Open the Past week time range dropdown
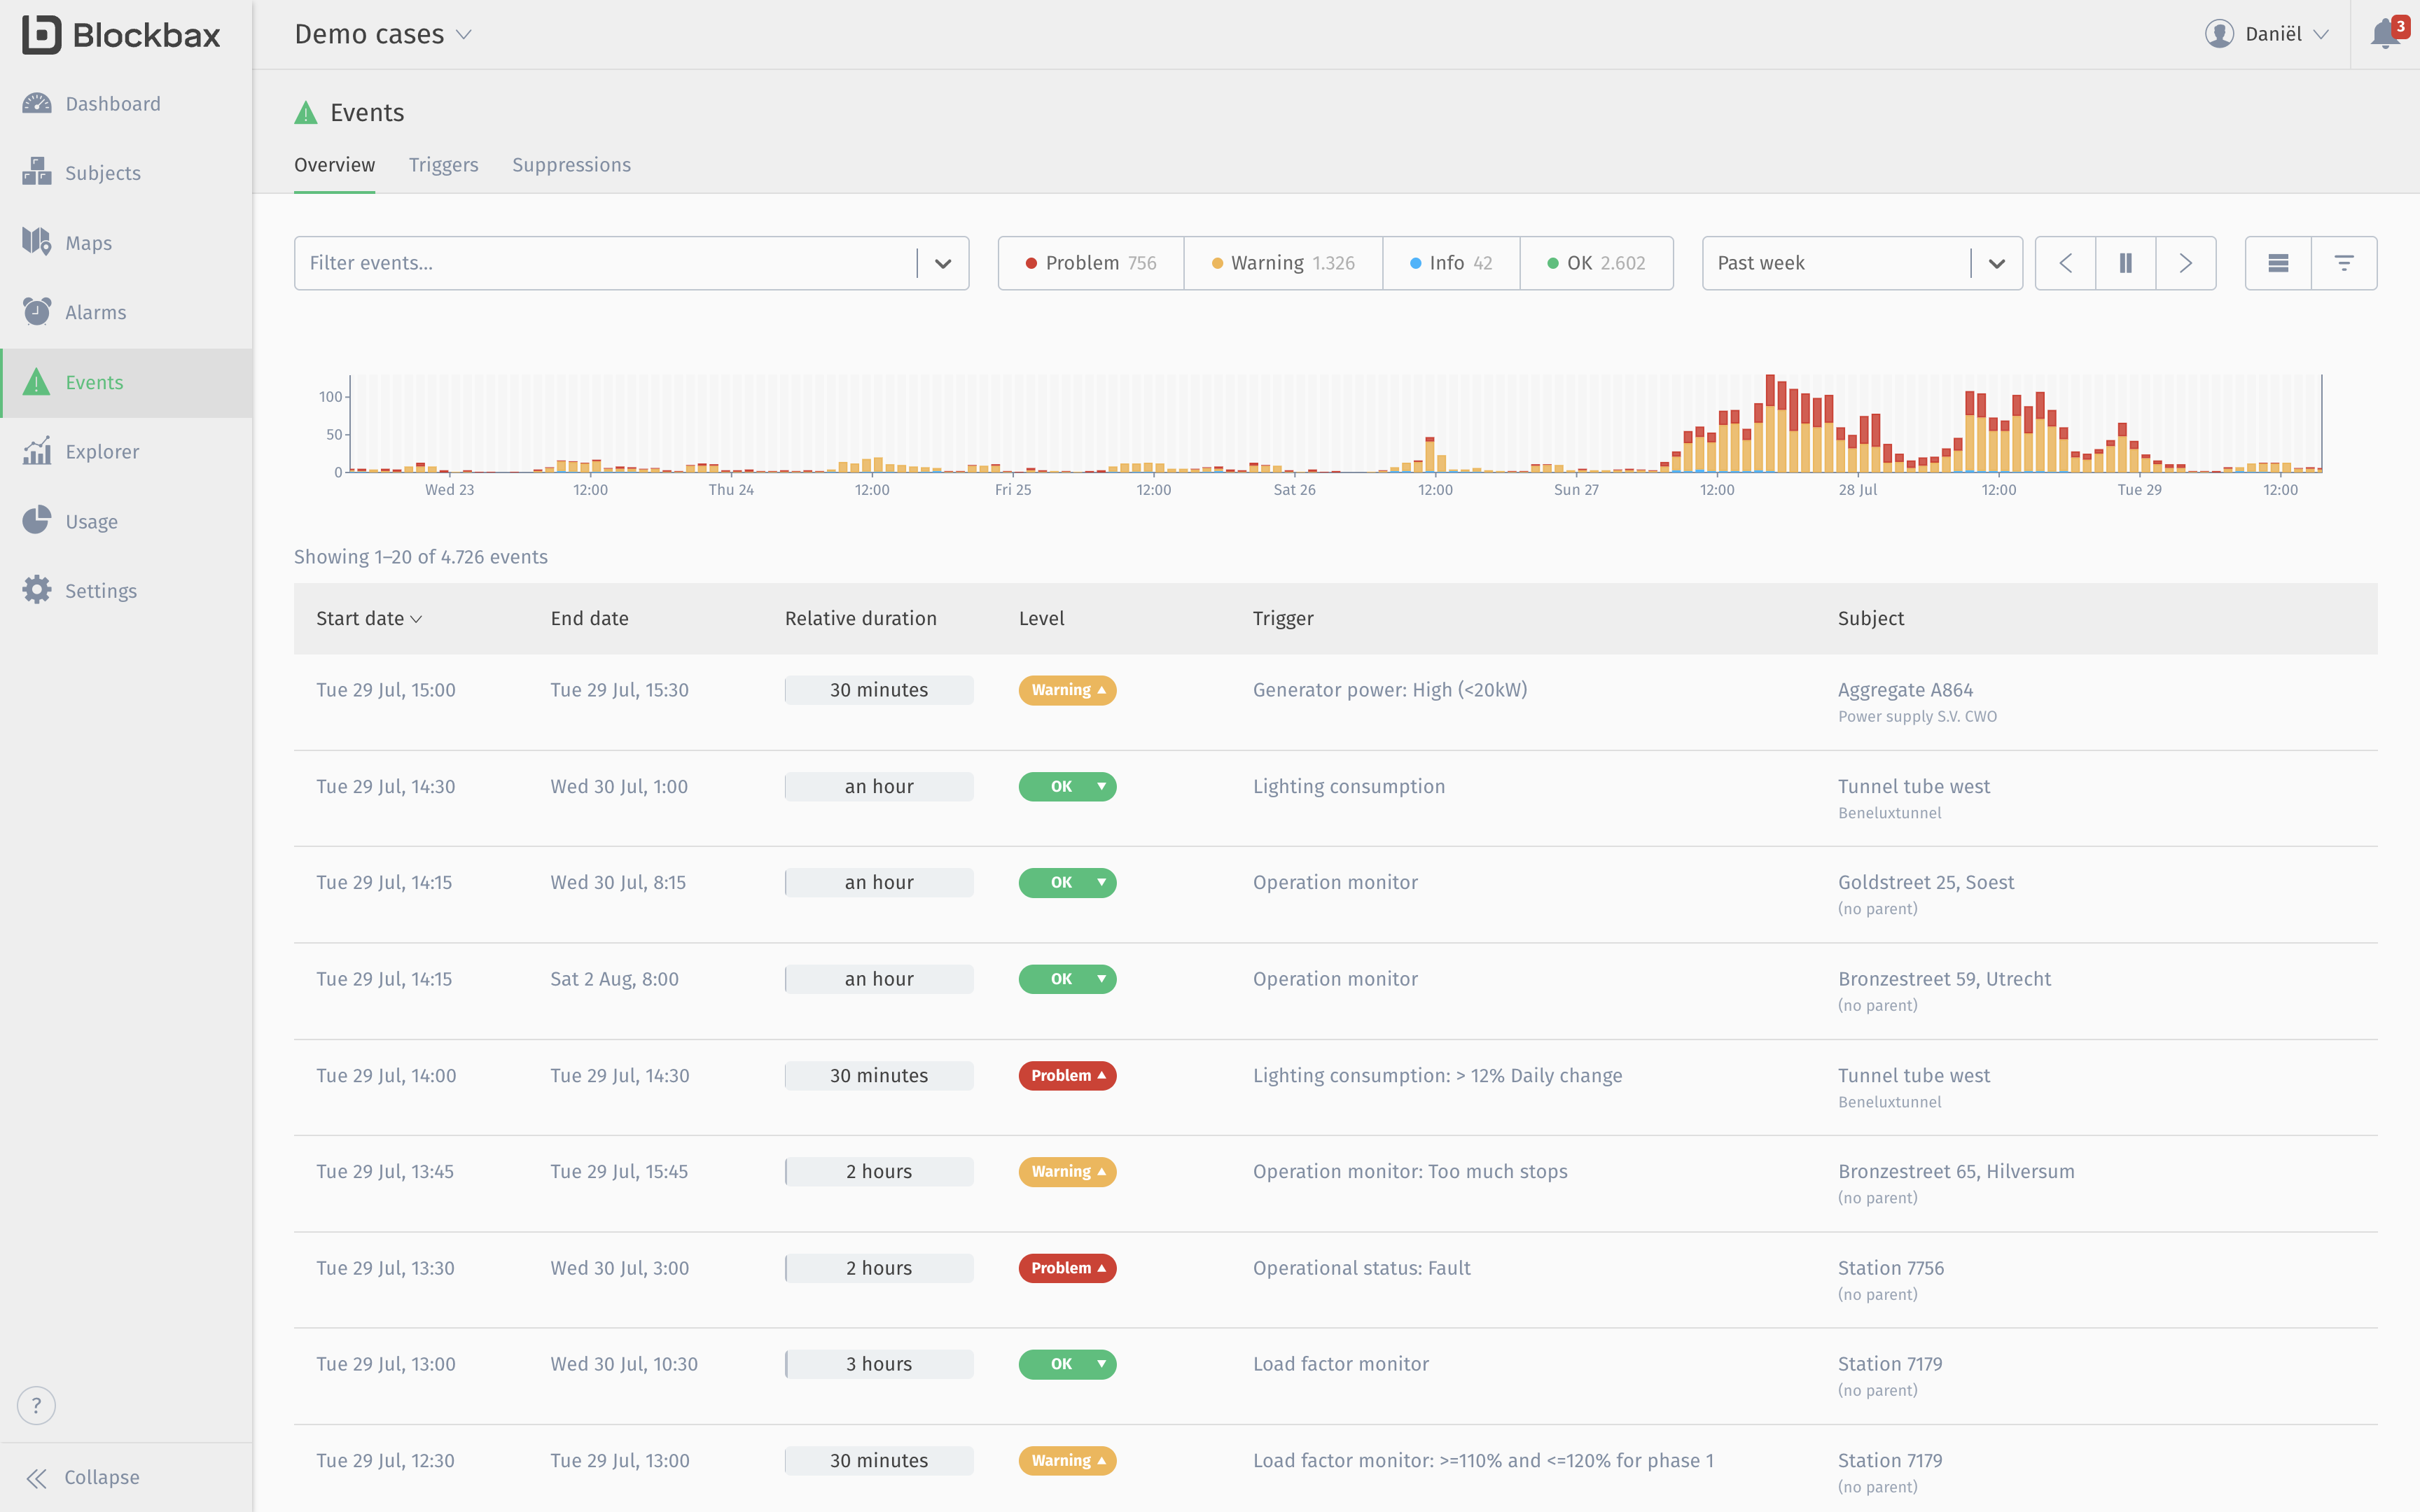The width and height of the screenshot is (2420, 1512). pos(1861,263)
